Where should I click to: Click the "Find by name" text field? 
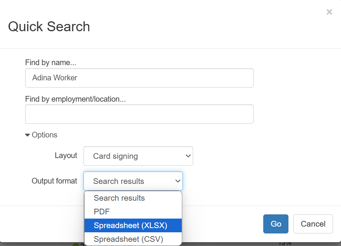tap(139, 78)
